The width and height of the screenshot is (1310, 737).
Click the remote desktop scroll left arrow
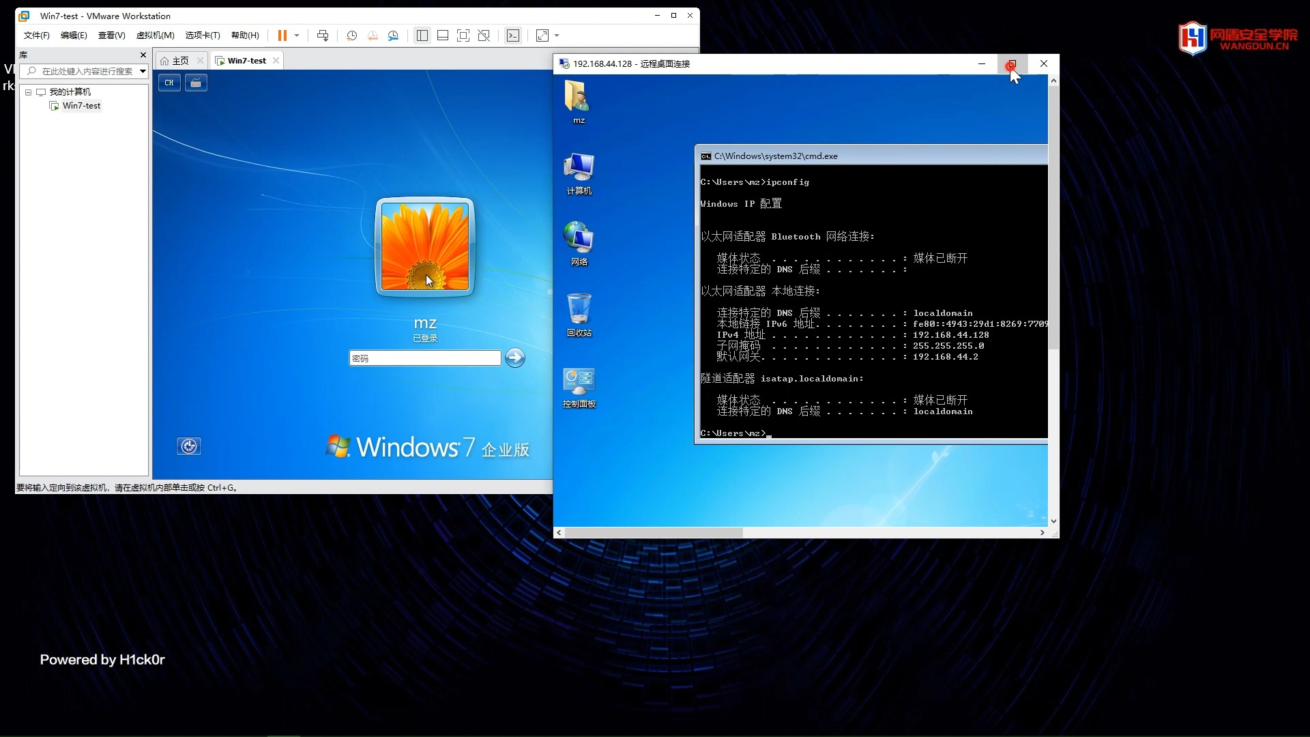(x=559, y=532)
